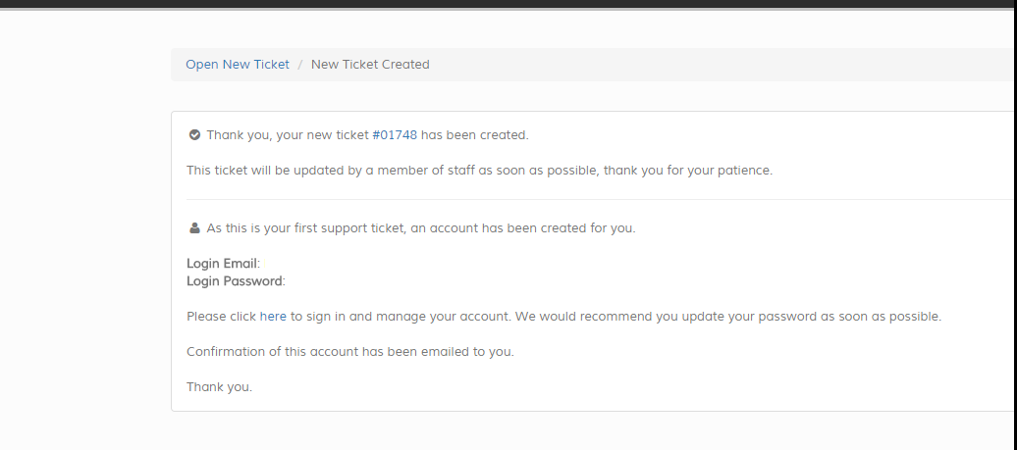Click the Login Email label

click(x=222, y=264)
